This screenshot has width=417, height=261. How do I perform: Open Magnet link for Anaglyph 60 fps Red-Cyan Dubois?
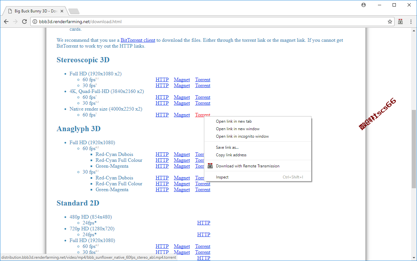[x=182, y=154]
